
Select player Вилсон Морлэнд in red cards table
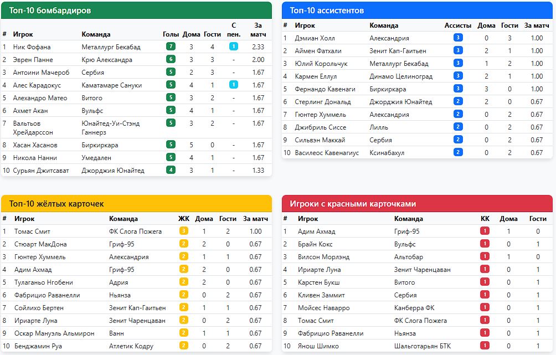coord(323,256)
